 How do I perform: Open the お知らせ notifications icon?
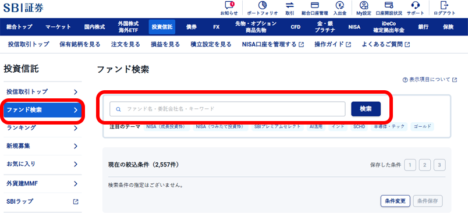(229, 5)
